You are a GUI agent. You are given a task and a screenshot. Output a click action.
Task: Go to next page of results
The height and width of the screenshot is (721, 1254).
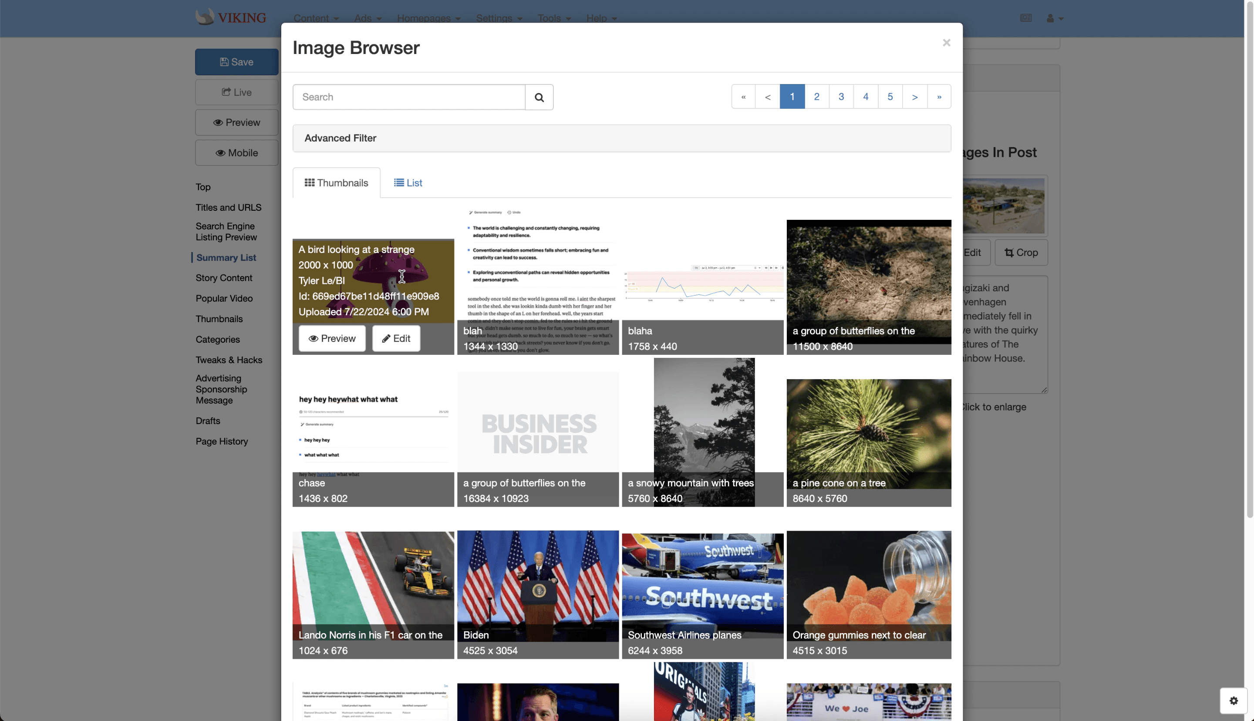(x=914, y=97)
